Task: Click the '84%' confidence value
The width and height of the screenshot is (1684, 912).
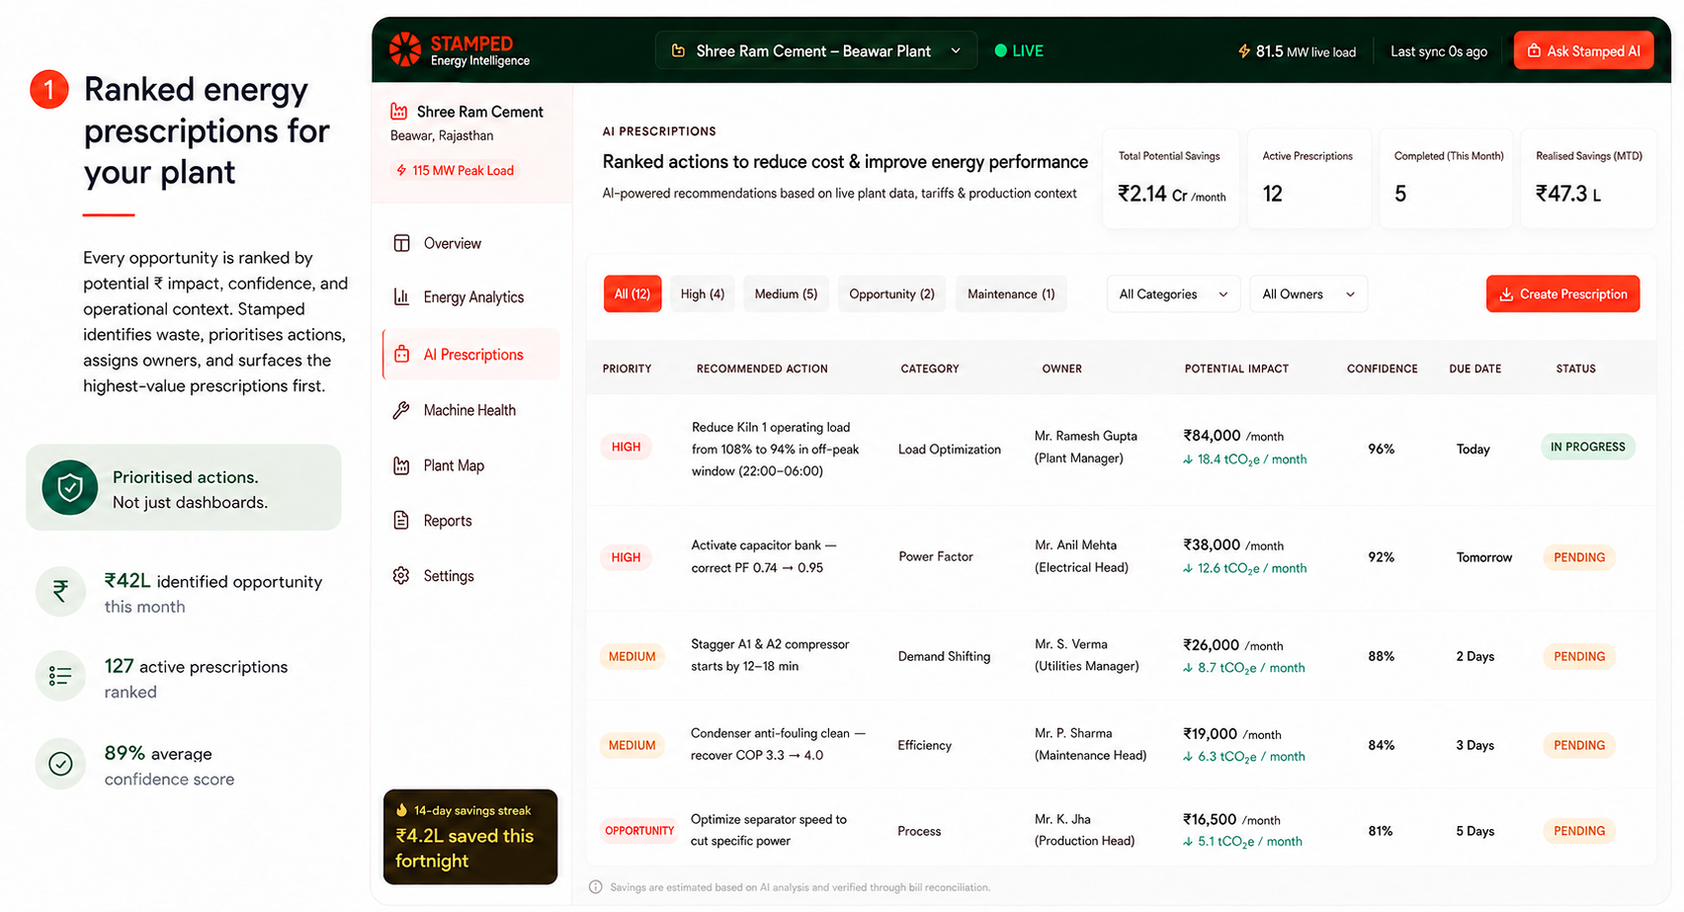Action: coord(1381,745)
